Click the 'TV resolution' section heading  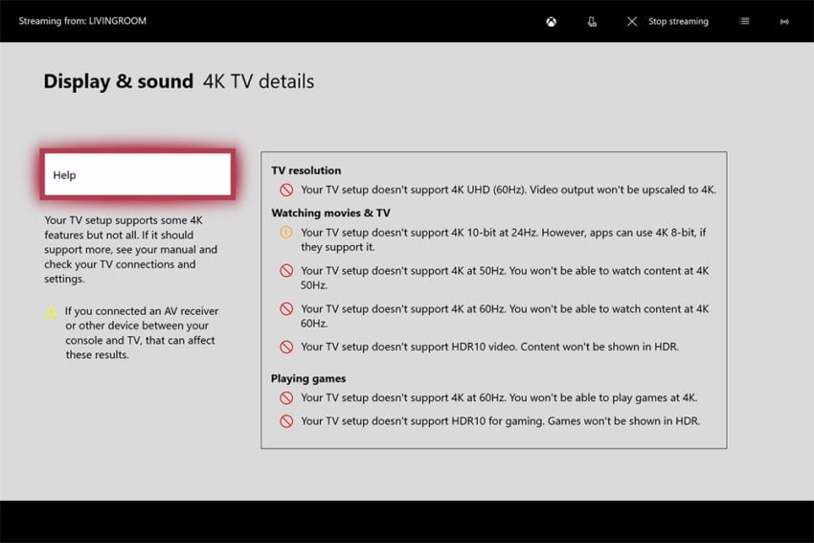point(306,170)
